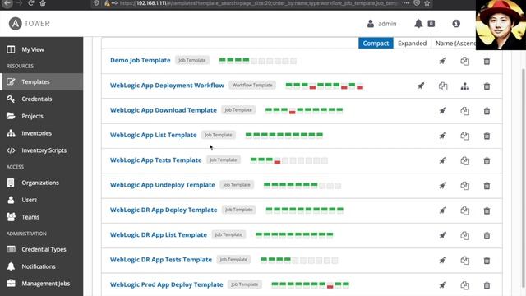
Task: Click the failed red job status in WebLogic App Tests Template
Action: (x=277, y=161)
